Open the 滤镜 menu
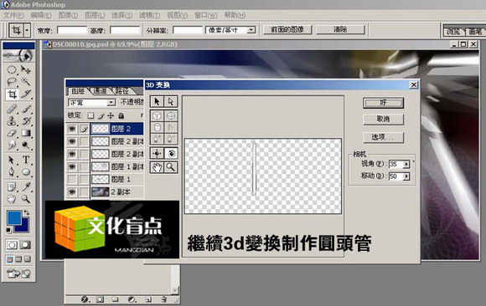 click(149, 15)
